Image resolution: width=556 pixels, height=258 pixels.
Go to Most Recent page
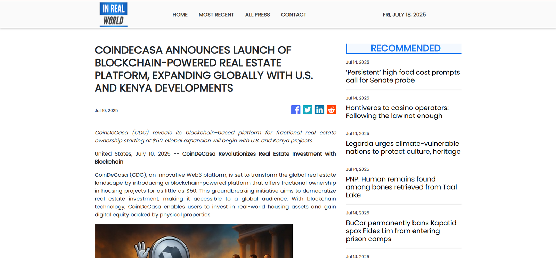tap(216, 15)
